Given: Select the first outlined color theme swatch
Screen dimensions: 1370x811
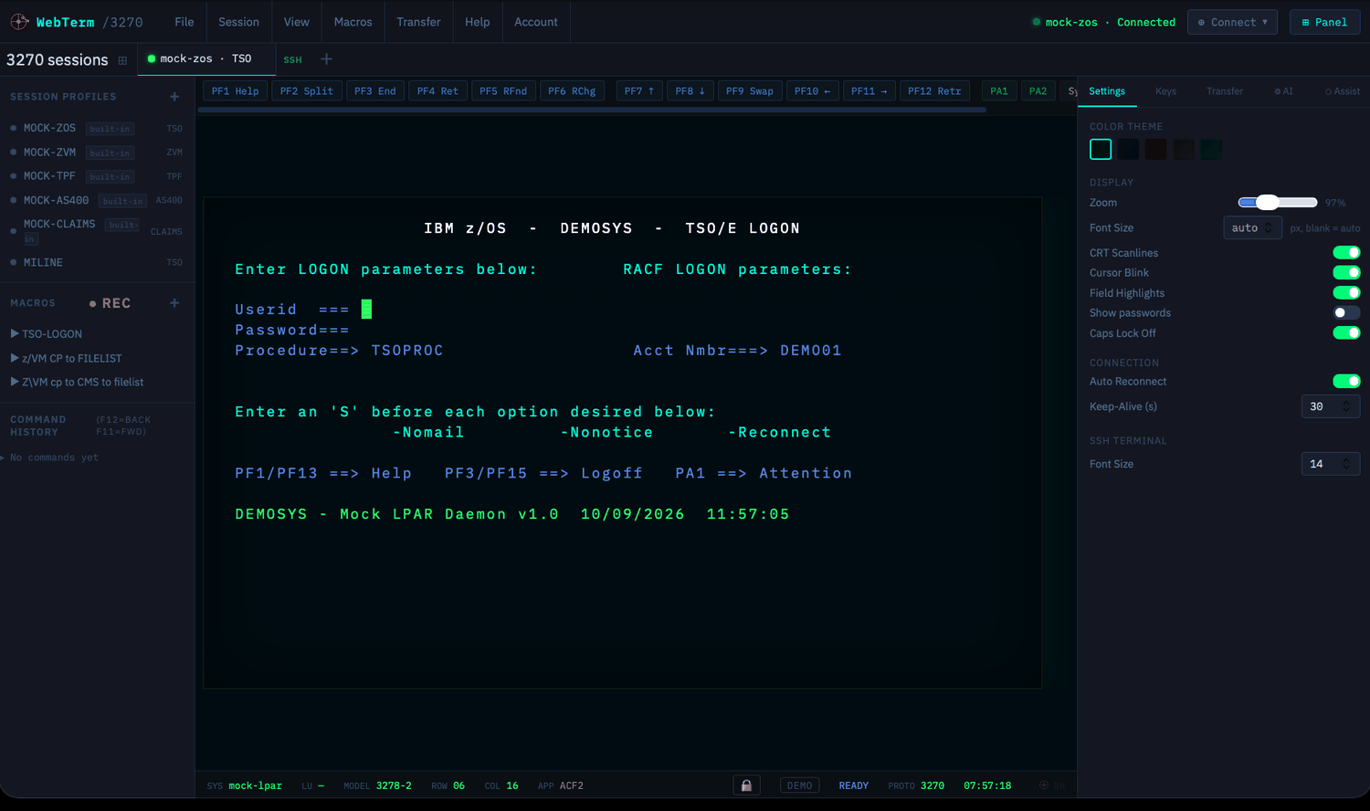Looking at the screenshot, I should [1101, 149].
